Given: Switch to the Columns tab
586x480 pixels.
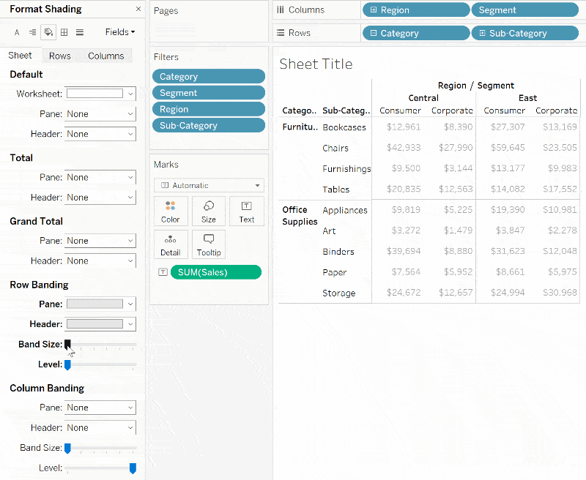Looking at the screenshot, I should point(105,56).
